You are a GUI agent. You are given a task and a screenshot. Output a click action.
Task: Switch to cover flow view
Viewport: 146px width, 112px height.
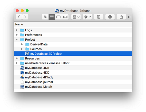(x=65, y=17)
